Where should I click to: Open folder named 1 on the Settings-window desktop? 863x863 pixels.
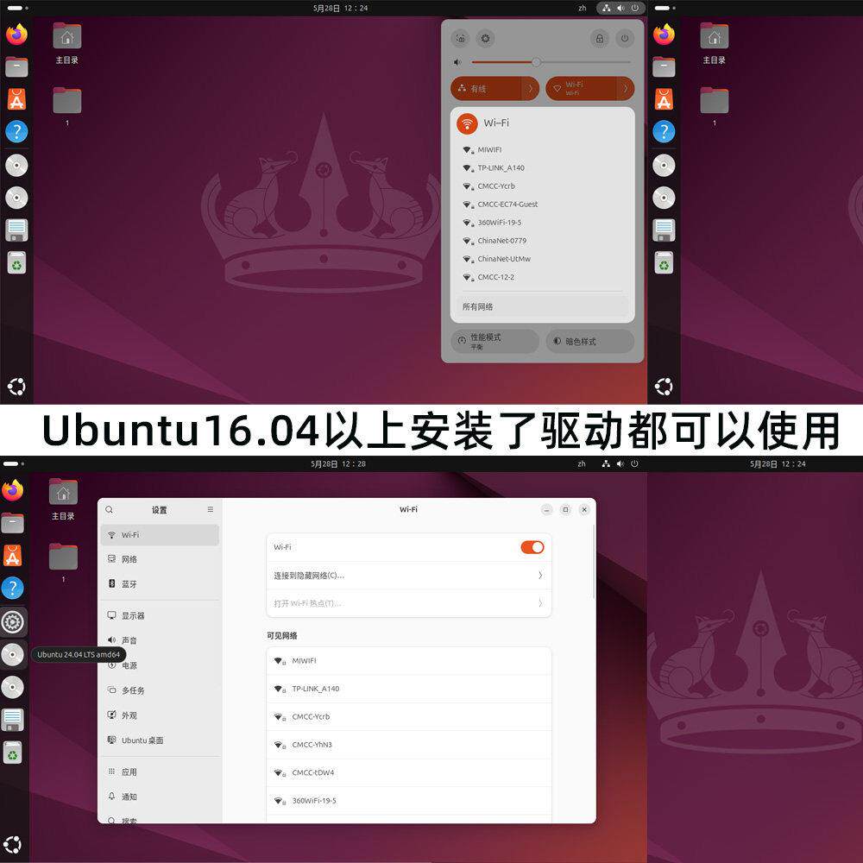tap(63, 563)
